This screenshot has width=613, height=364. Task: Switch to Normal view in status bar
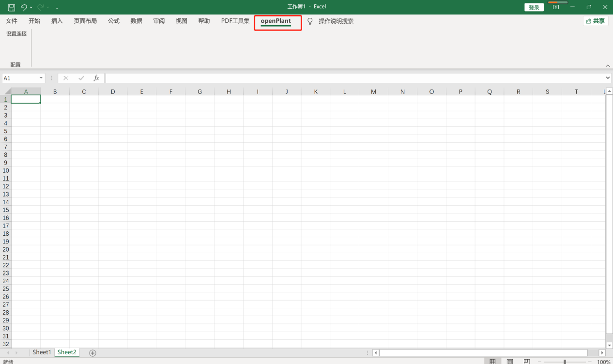pos(492,362)
